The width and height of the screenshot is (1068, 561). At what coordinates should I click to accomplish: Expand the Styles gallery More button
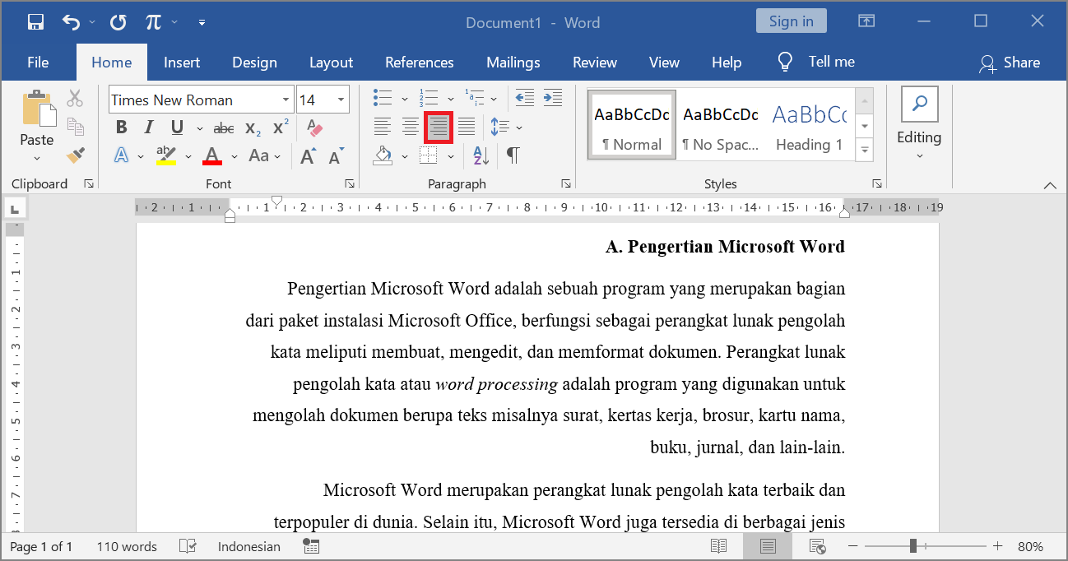tap(864, 149)
